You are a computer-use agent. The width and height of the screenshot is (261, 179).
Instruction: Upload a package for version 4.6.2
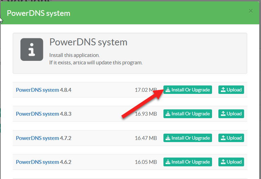point(231,162)
